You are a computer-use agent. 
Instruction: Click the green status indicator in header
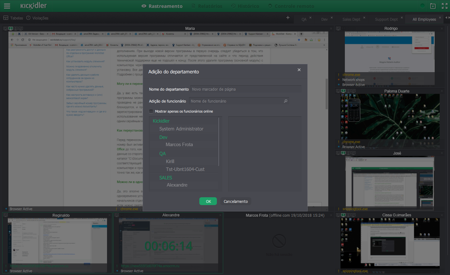tap(422, 6)
